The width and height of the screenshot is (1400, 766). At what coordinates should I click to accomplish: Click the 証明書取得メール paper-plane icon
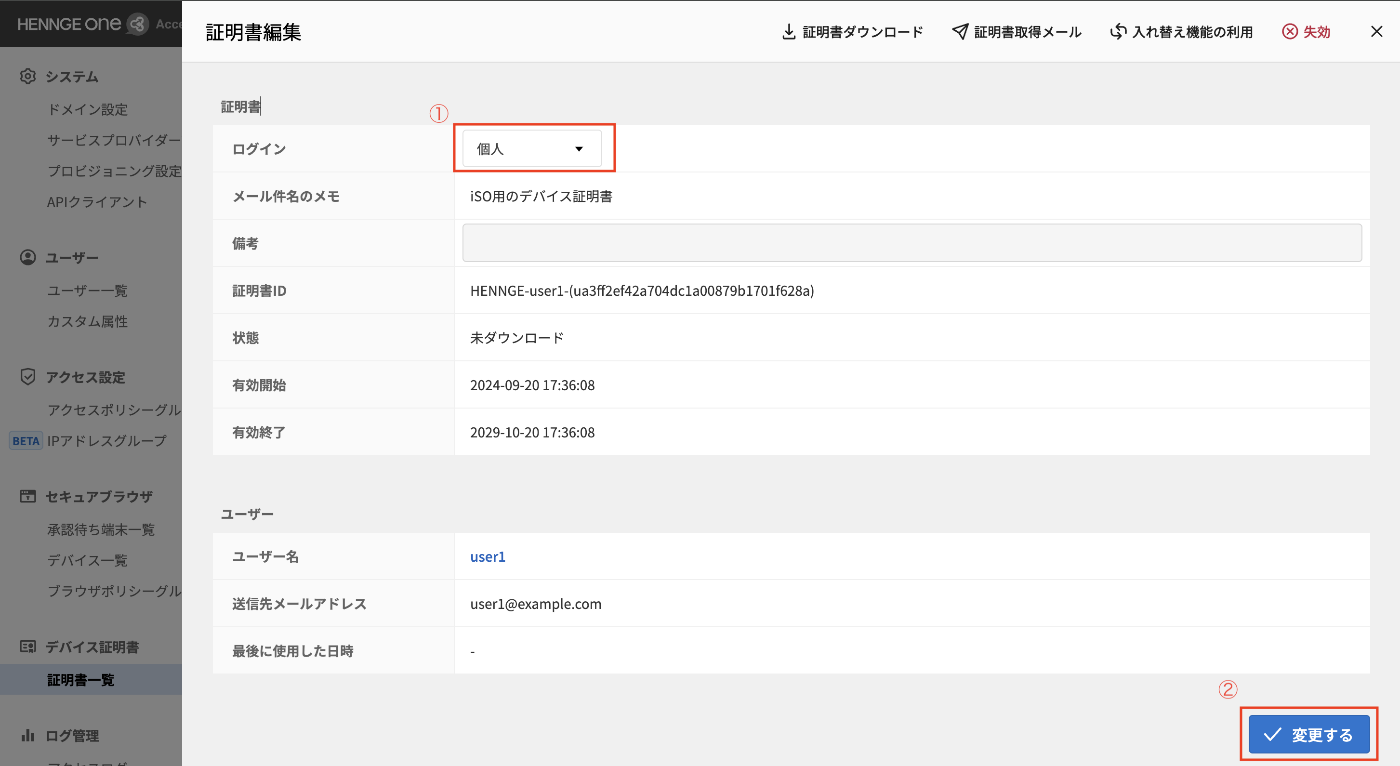click(x=960, y=31)
